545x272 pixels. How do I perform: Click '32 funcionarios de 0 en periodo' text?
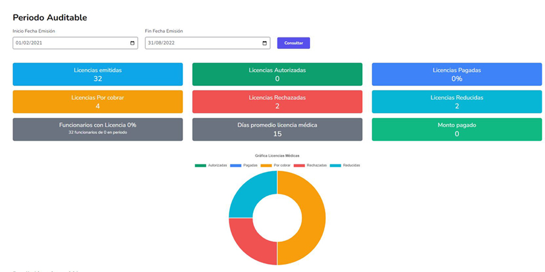pyautogui.click(x=97, y=132)
